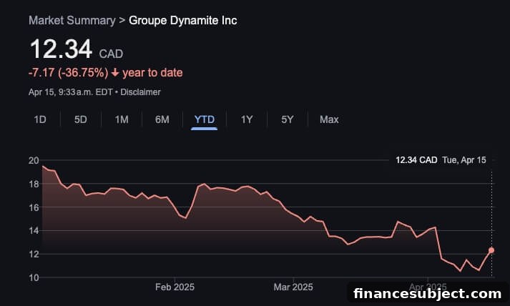Click the Mar 2025 axis label
Image resolution: width=510 pixels, height=306 pixels.
pyautogui.click(x=293, y=287)
